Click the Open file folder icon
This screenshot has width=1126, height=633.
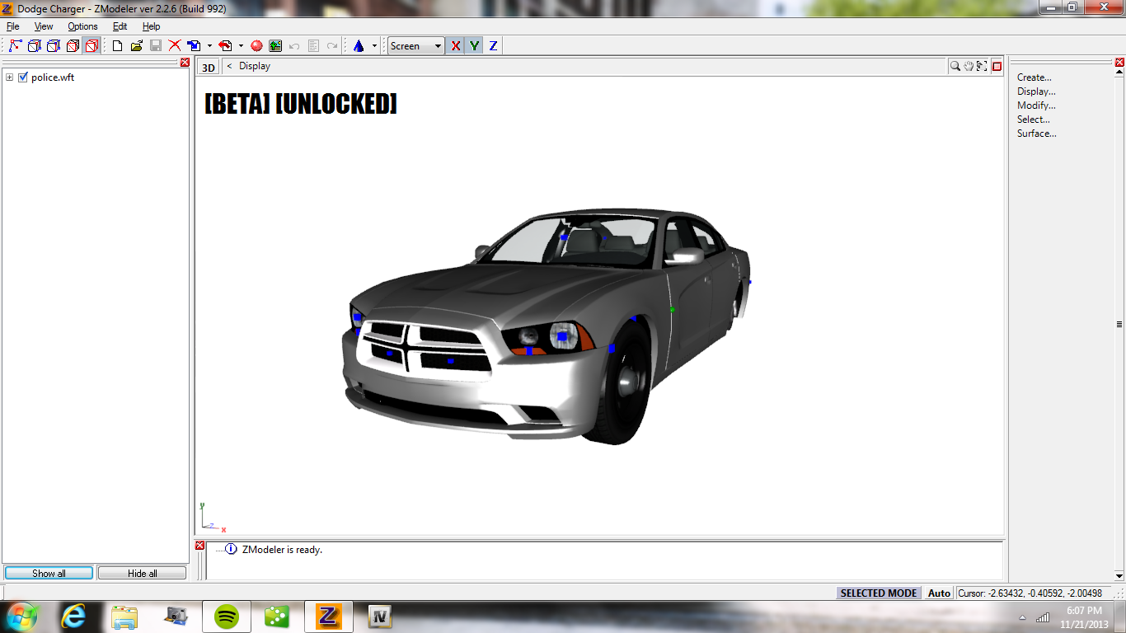136,46
